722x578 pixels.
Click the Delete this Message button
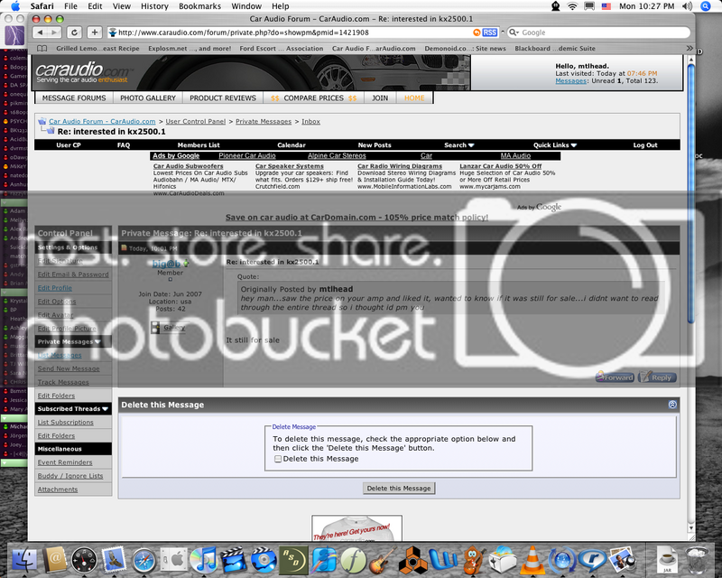point(399,488)
